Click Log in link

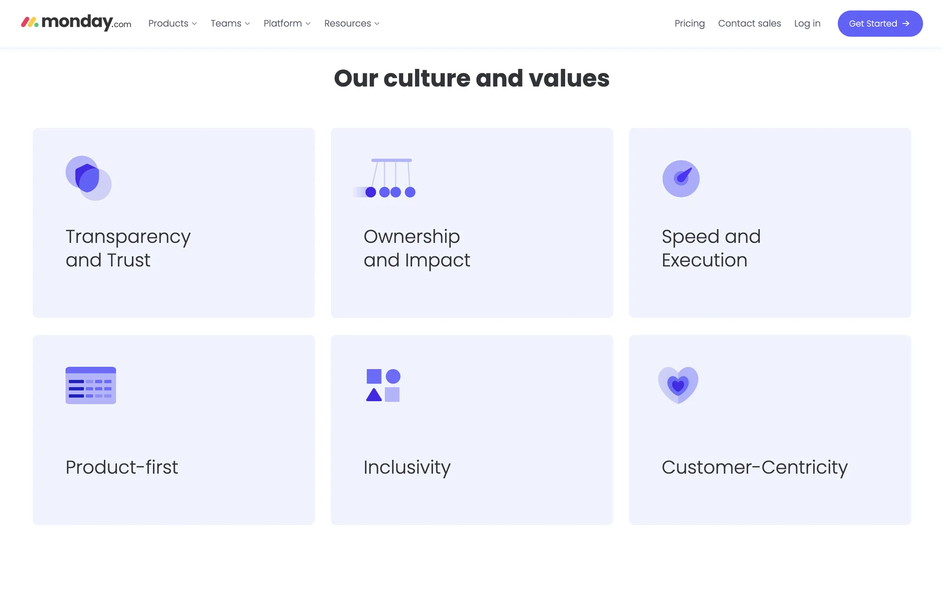pyautogui.click(x=807, y=24)
